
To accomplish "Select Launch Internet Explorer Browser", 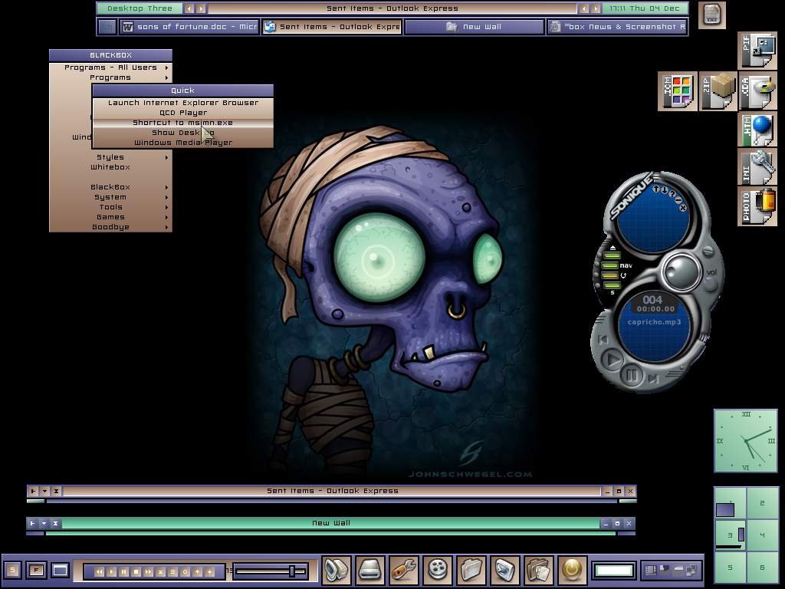I will [x=182, y=103].
